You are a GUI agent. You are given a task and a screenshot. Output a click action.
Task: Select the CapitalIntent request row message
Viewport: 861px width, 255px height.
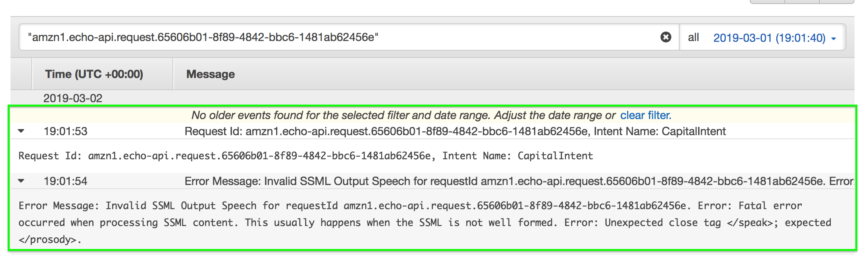pos(455,132)
